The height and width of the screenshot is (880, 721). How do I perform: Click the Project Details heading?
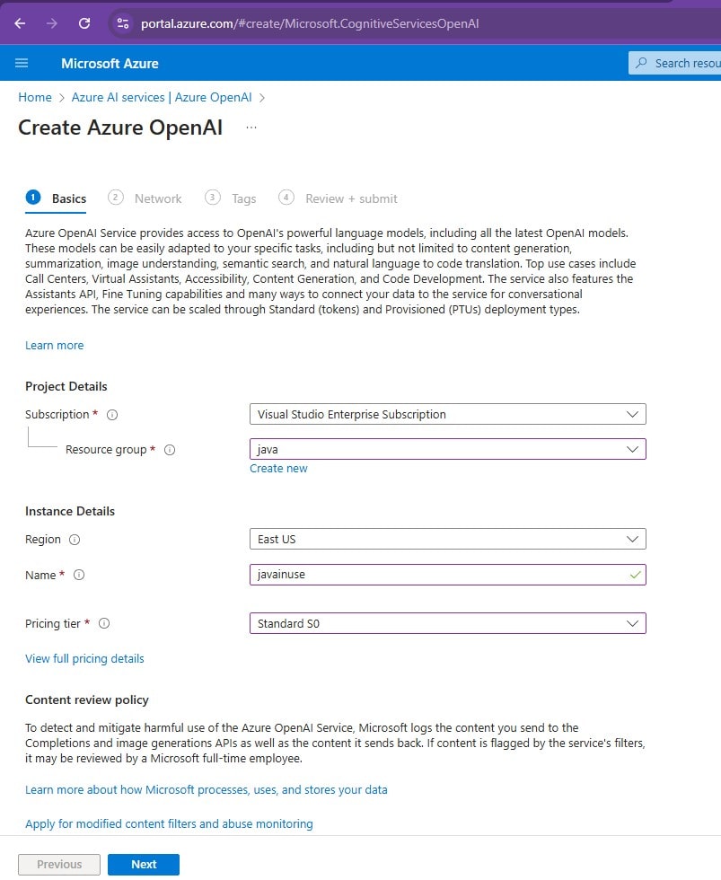click(66, 387)
